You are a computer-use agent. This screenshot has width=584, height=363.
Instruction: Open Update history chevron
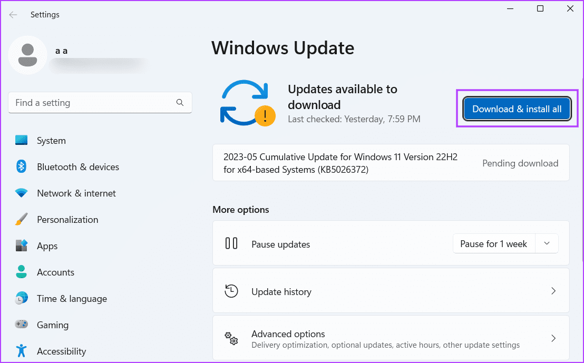(553, 291)
